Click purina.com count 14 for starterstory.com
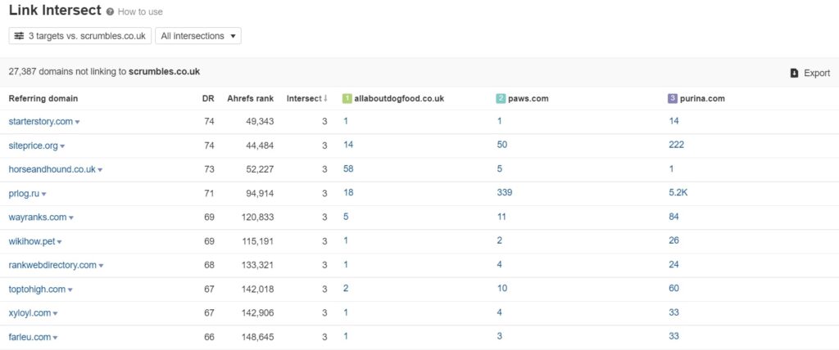The width and height of the screenshot is (839, 350). point(673,121)
